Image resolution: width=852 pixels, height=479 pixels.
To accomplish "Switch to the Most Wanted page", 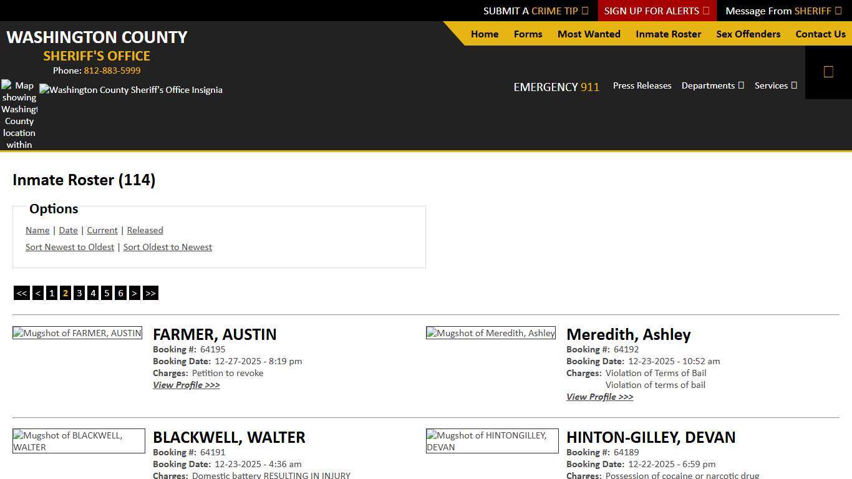I will 588,34.
